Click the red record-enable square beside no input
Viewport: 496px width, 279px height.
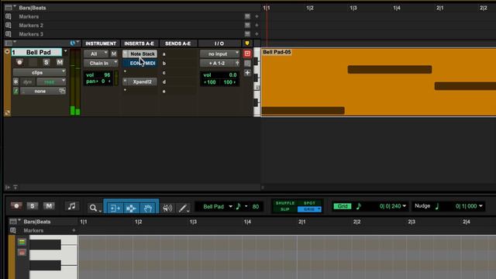coord(247,53)
